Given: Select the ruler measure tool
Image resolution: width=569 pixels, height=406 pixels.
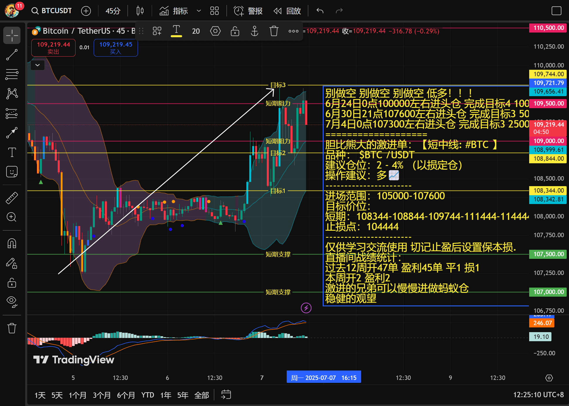Looking at the screenshot, I should pyautogui.click(x=12, y=198).
